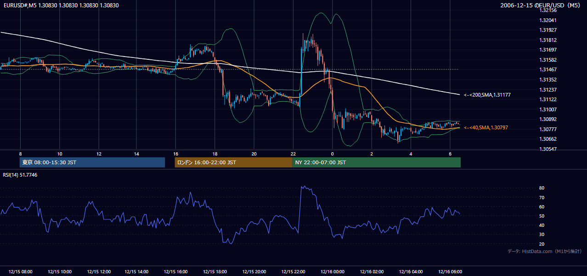Screen dimensions: 587x276
Task: Click the 12/15 14:00 date label
Action: point(137,271)
